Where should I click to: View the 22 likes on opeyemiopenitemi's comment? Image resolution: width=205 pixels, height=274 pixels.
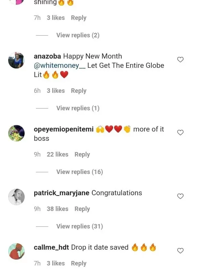pos(57,154)
